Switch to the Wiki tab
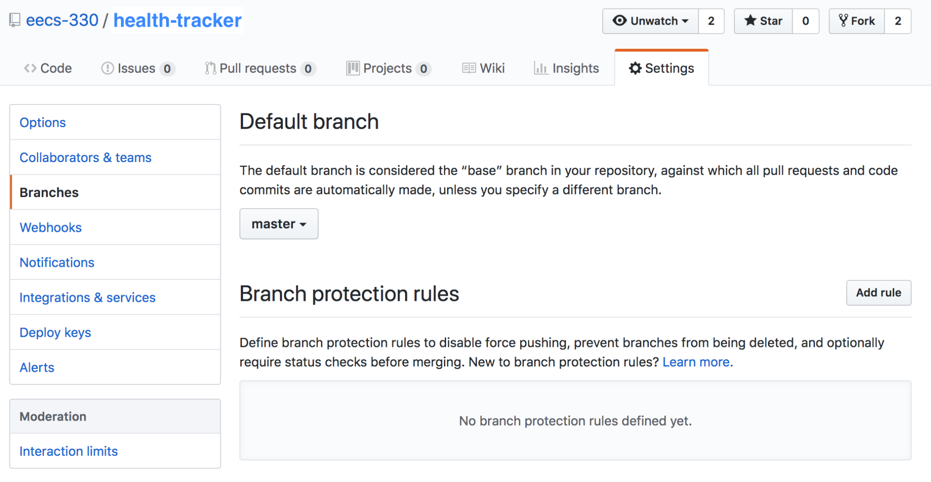The image size is (931, 482). [x=483, y=68]
